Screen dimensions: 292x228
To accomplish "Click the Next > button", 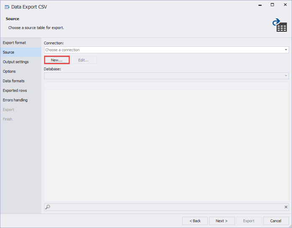I will 221,221.
